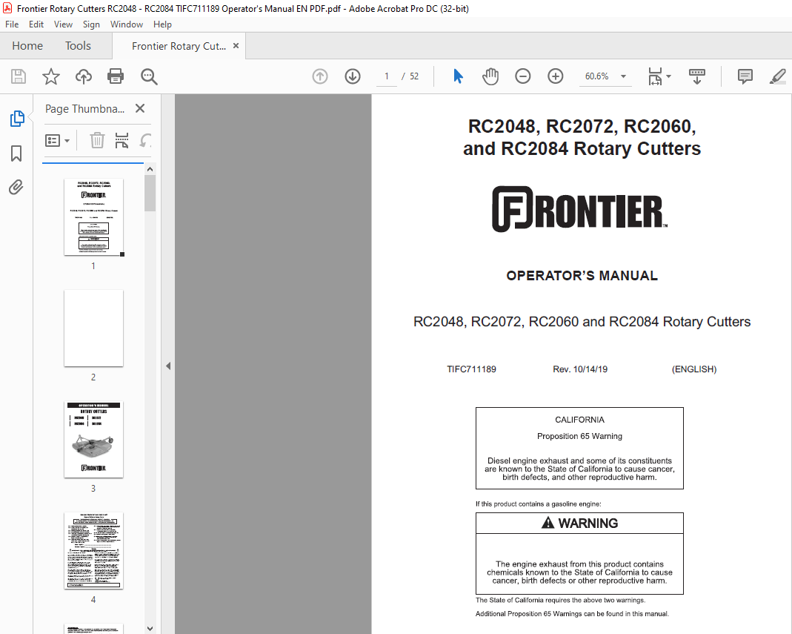792x634 pixels.
Task: Click thumbnails scrollbar up arrow
Action: coord(150,169)
